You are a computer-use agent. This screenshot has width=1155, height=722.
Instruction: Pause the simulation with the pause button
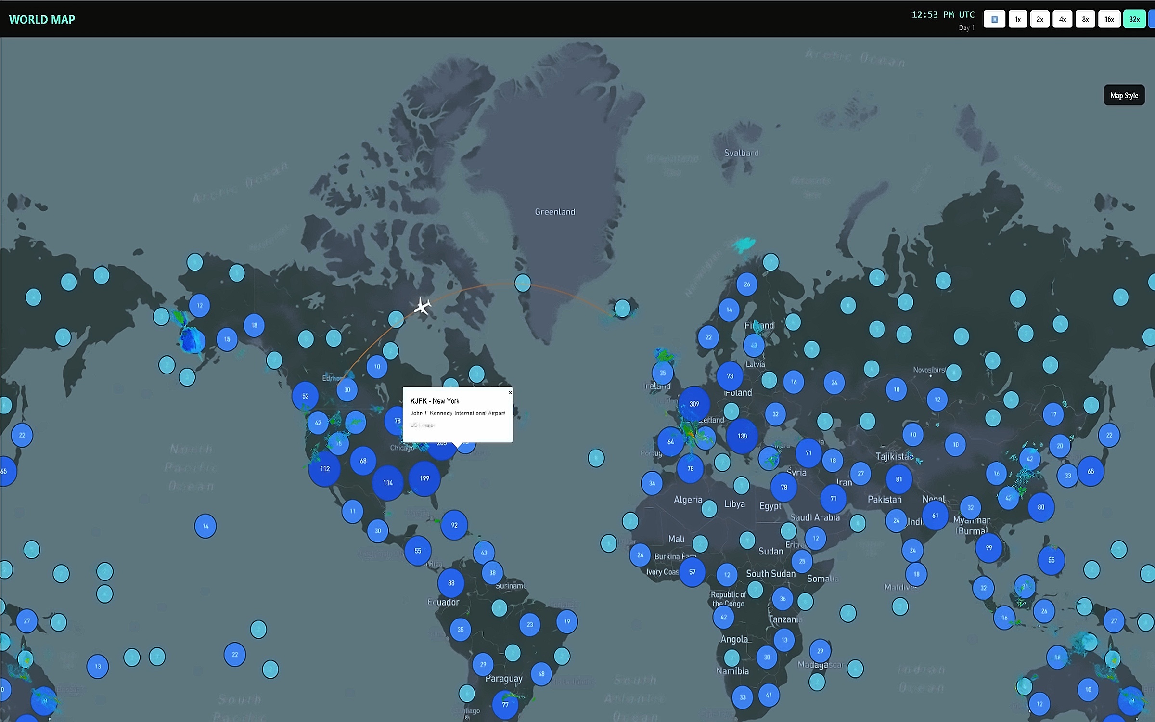click(994, 19)
